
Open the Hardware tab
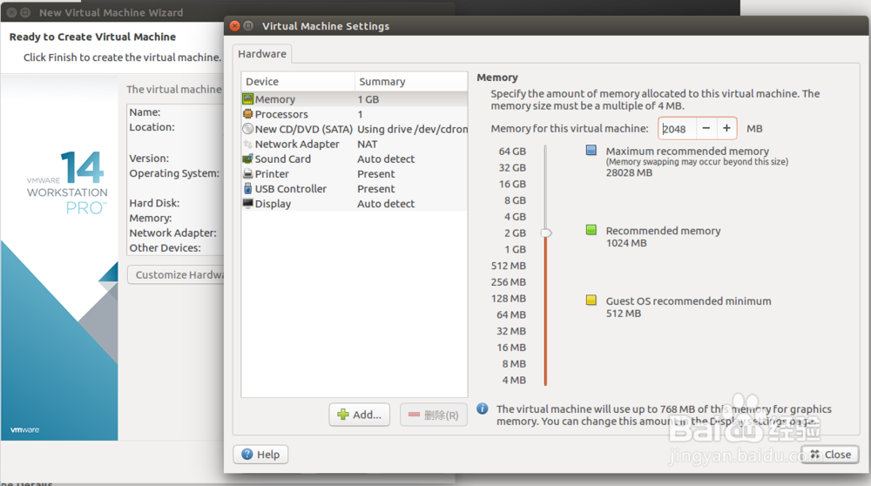click(x=262, y=54)
